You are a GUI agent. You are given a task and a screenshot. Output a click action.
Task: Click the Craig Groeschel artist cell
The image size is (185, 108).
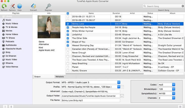[x=132, y=56]
